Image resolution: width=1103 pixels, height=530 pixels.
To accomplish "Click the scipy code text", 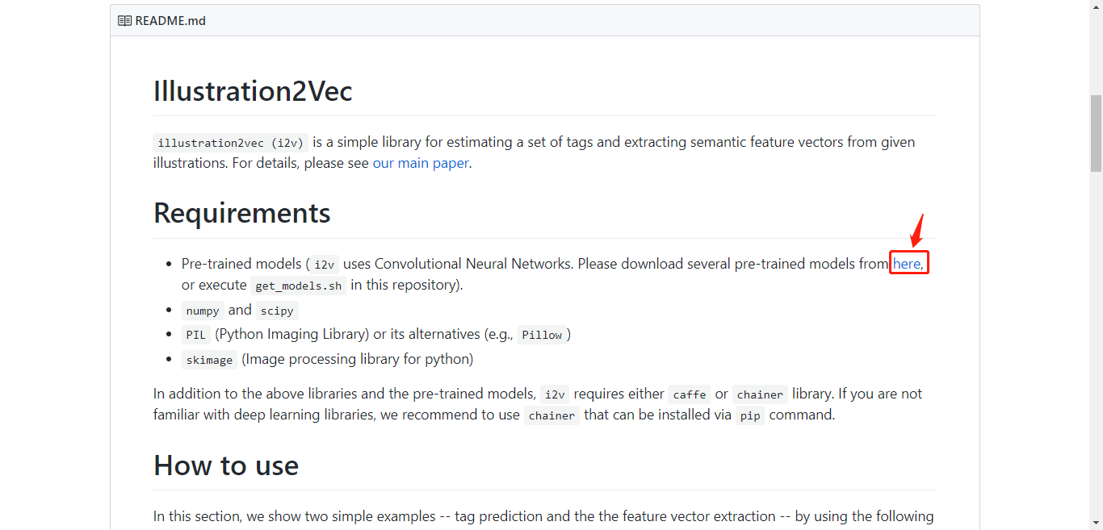I will (x=277, y=311).
